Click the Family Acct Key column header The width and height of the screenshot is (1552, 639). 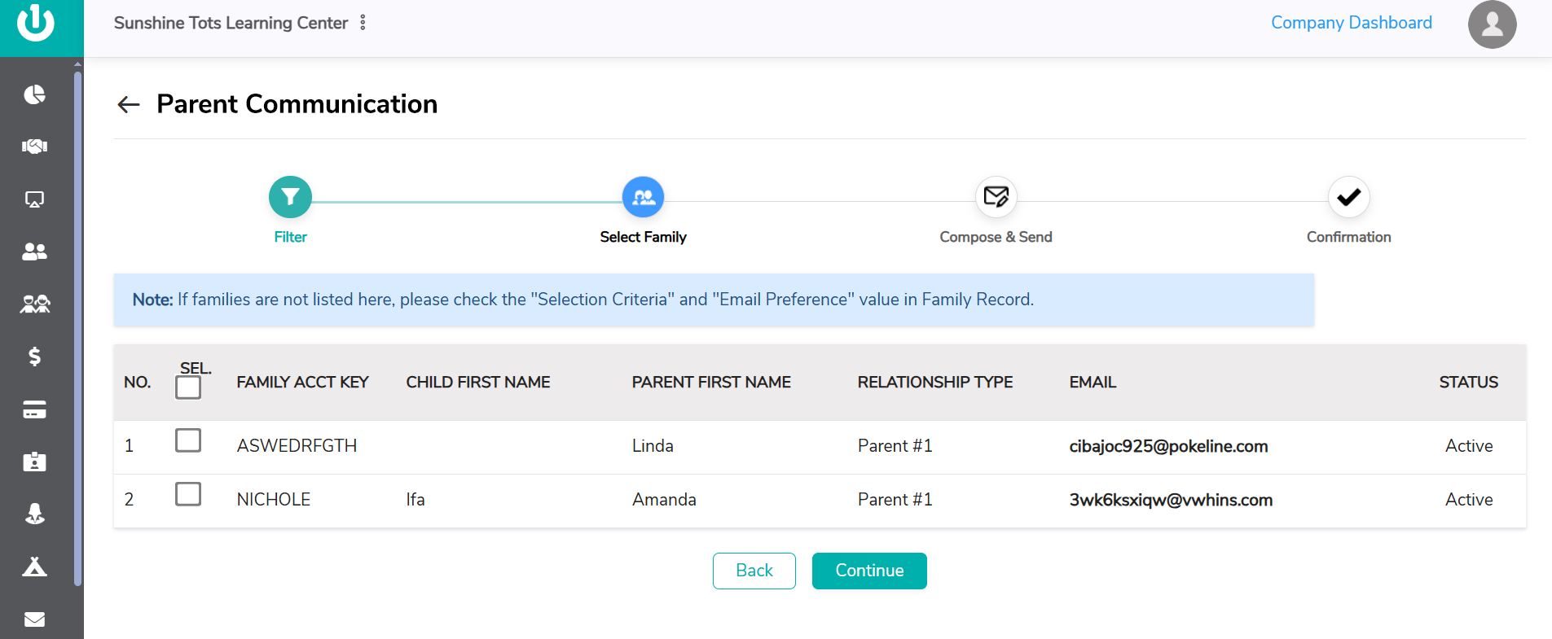(302, 383)
